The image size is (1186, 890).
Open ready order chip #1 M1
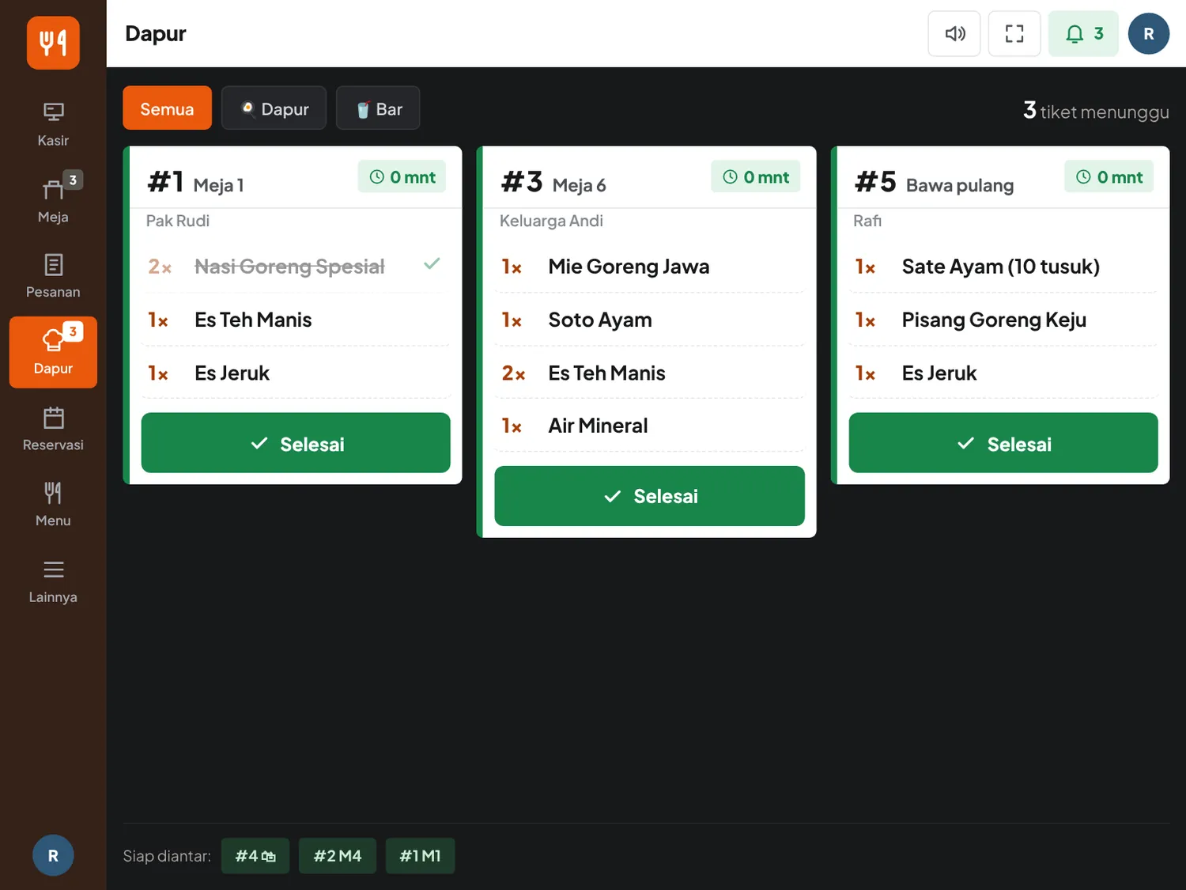pyautogui.click(x=420, y=856)
